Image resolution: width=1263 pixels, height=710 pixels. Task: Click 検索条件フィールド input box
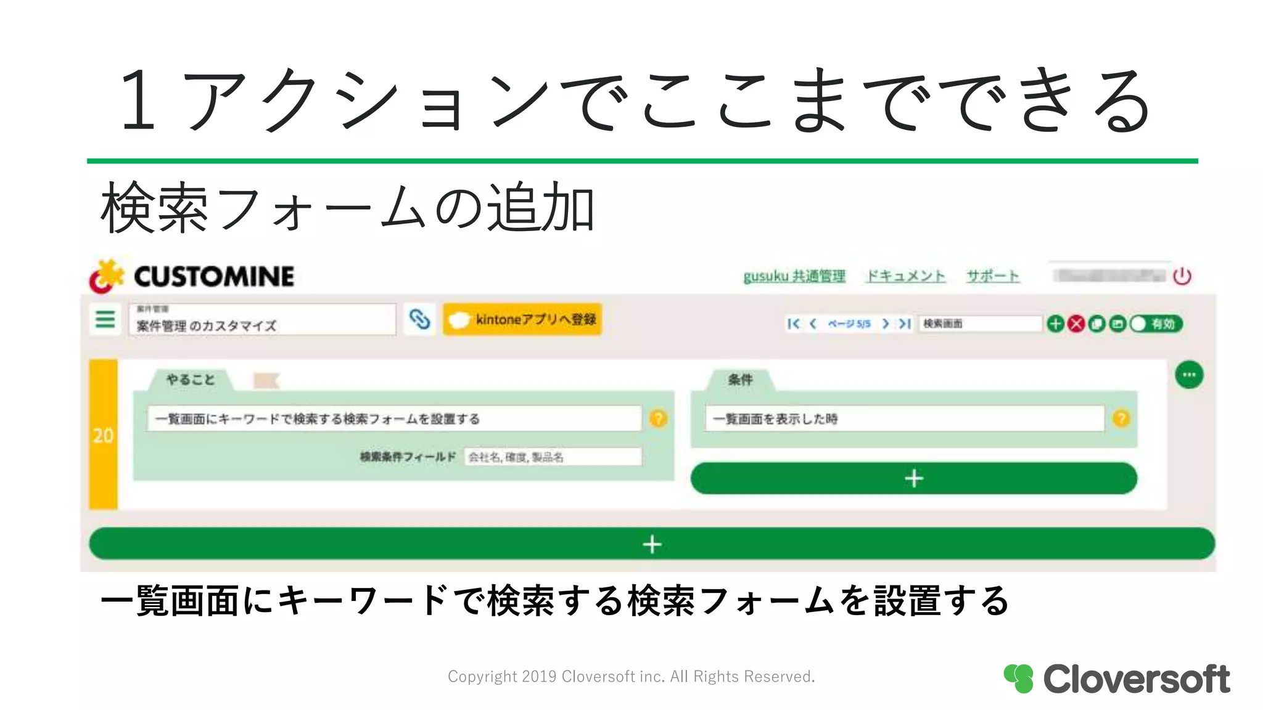tap(553, 457)
